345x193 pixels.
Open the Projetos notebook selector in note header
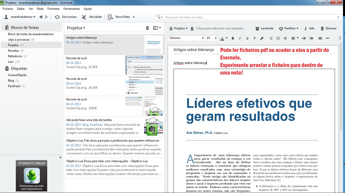coord(179,28)
